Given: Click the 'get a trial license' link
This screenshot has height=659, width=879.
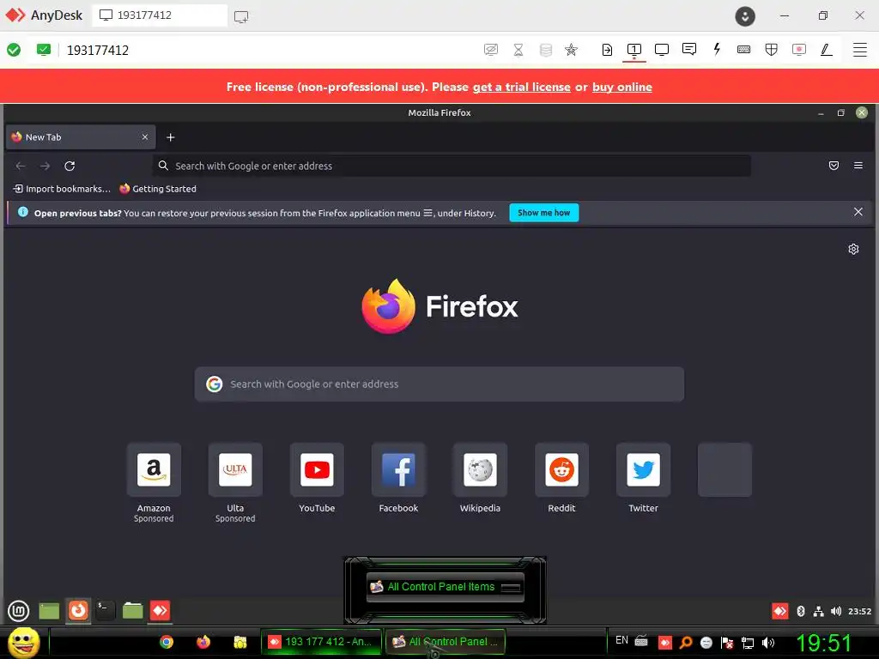Looking at the screenshot, I should (521, 87).
